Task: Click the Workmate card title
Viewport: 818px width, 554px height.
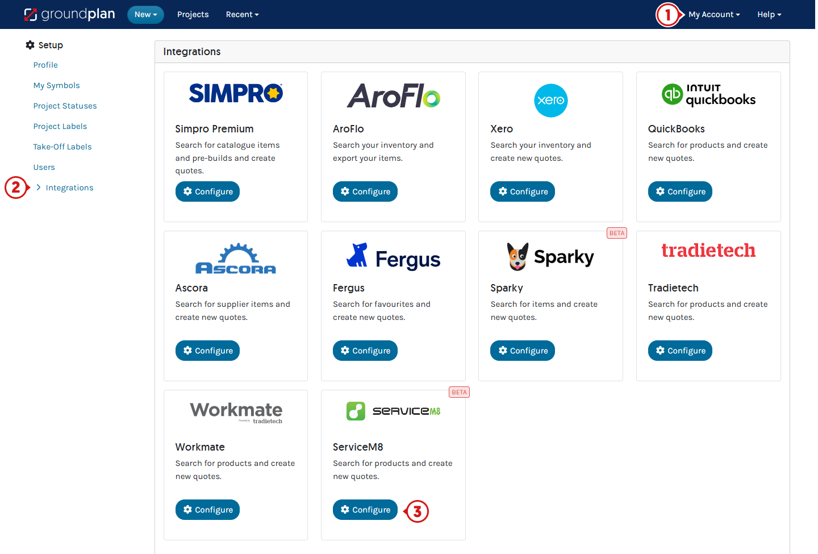Action: 200,447
